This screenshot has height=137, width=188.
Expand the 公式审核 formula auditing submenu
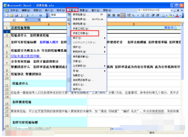(x=87, y=66)
